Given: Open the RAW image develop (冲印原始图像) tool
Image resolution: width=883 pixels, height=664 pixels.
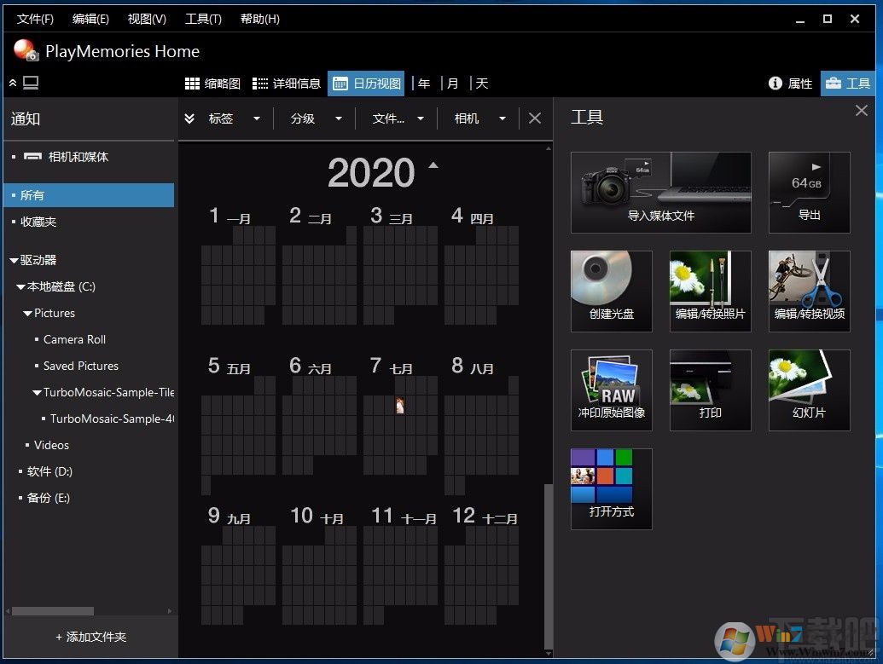Looking at the screenshot, I should pos(611,390).
